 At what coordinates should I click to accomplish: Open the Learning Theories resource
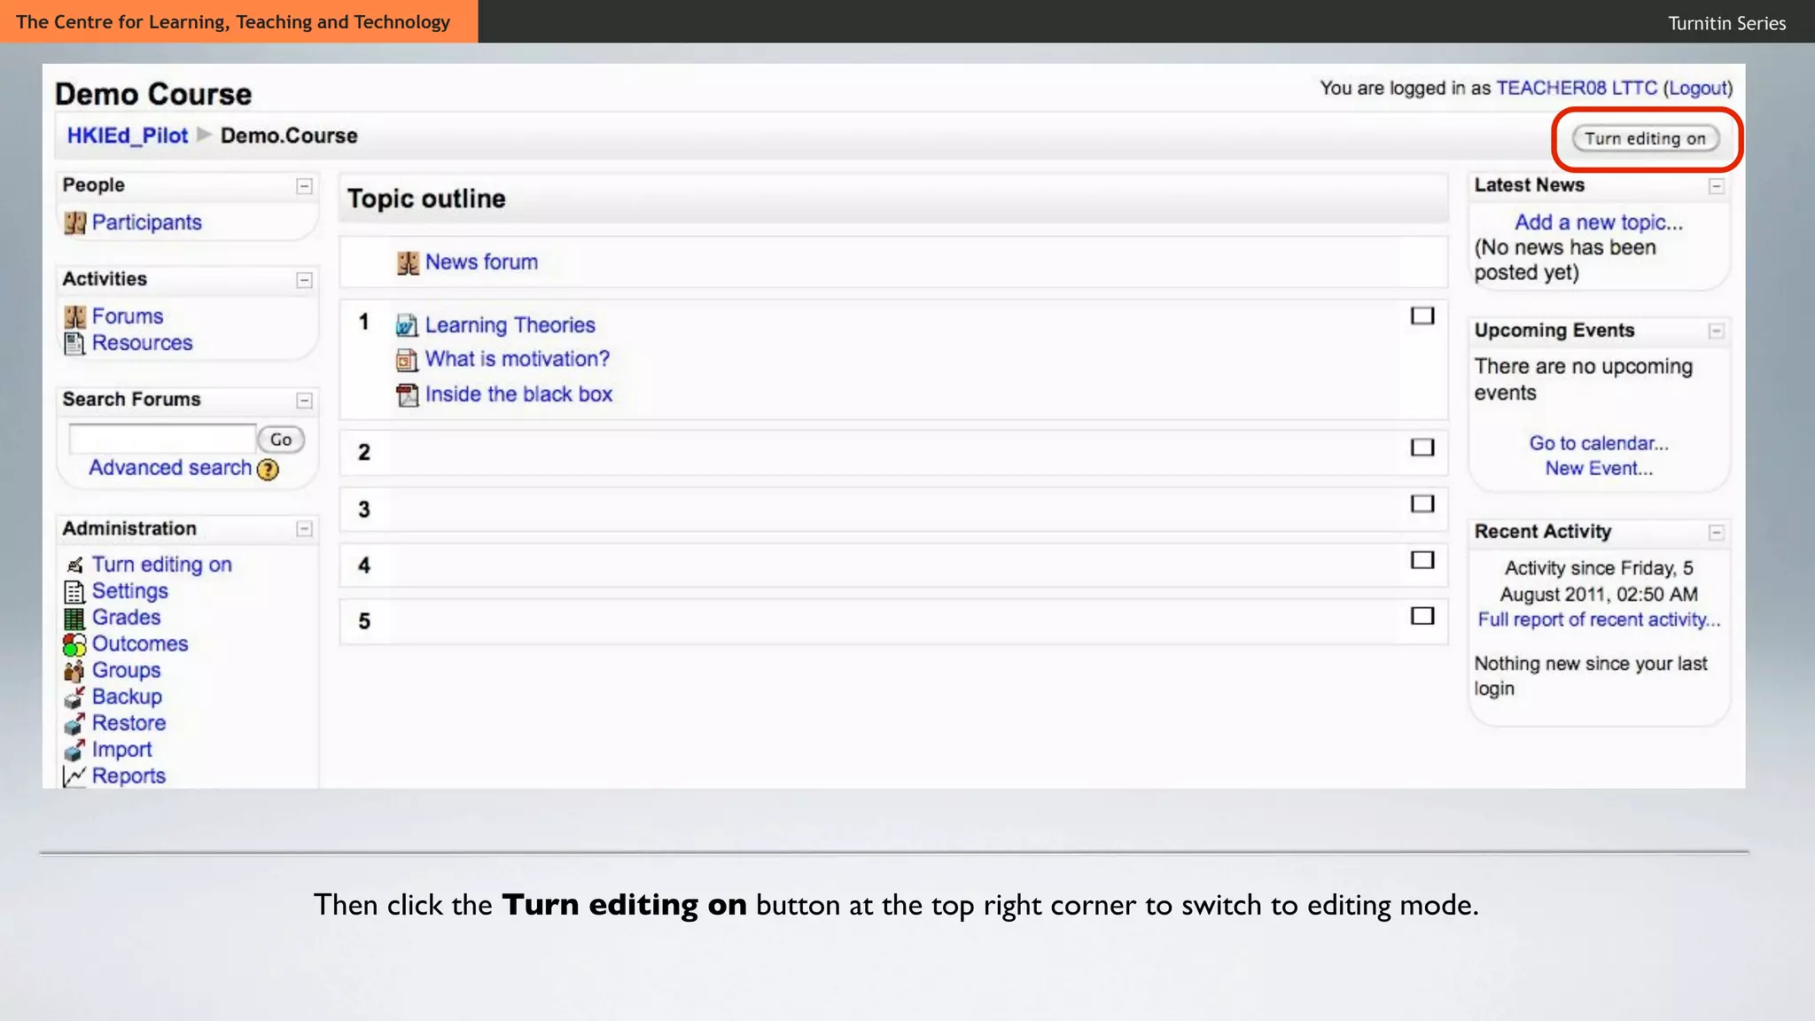[x=510, y=325]
